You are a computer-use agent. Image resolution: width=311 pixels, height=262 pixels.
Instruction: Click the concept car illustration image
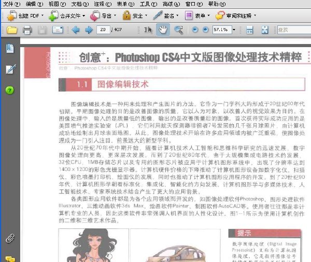pyautogui.click(x=175, y=245)
